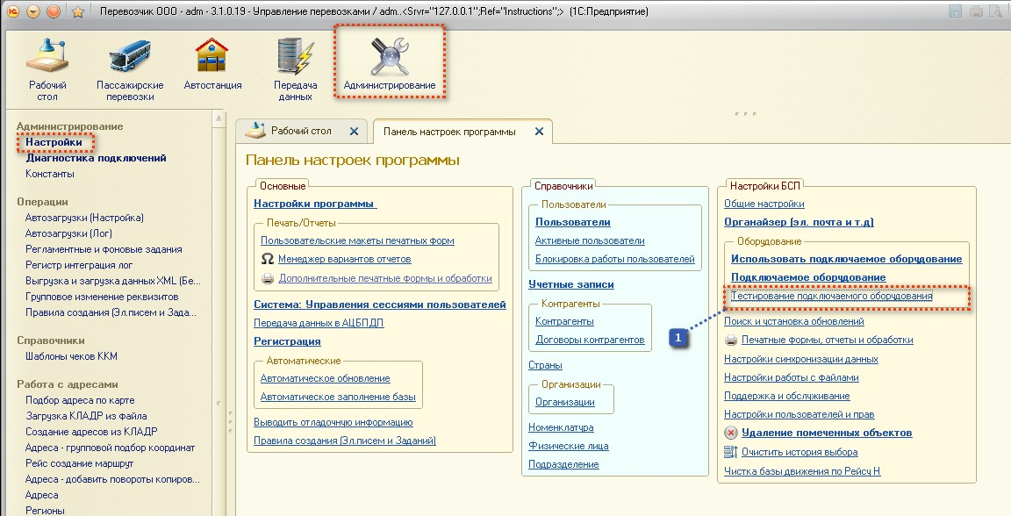
Task: Close the Рабочий стол tab
Action: pos(354,132)
